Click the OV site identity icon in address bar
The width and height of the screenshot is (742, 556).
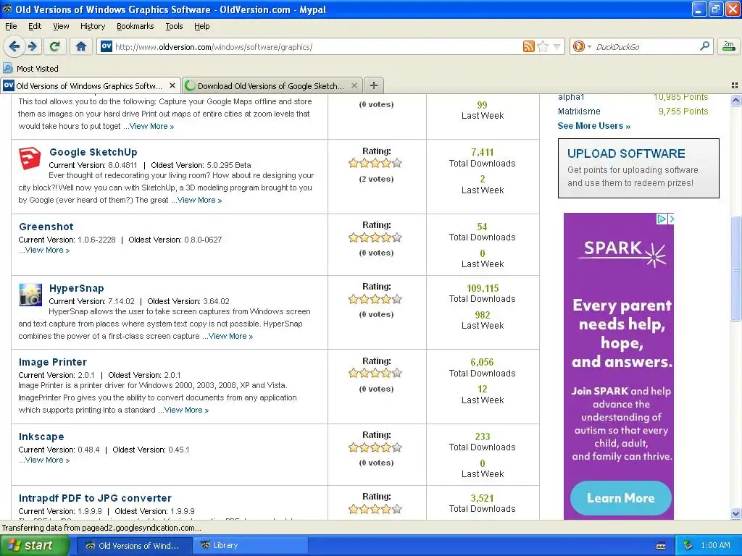pyautogui.click(x=106, y=46)
